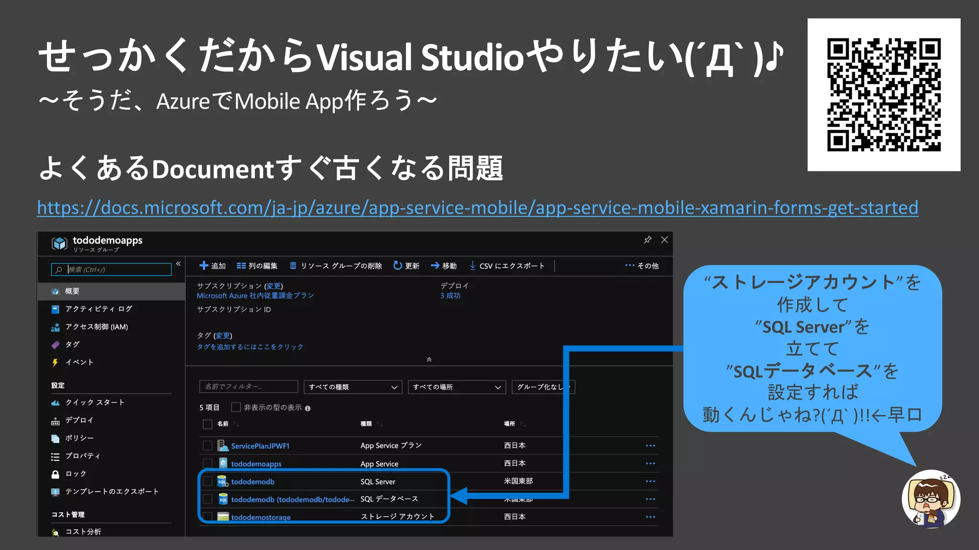The width and height of the screenshot is (979, 550).
Task: Open the tododemodb SQL Server link
Action: (x=253, y=482)
